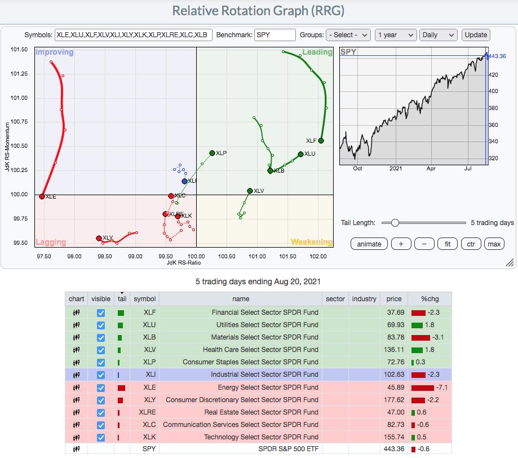518x458 pixels.
Task: Uncheck visible checkbox for XLB
Action: (101, 338)
